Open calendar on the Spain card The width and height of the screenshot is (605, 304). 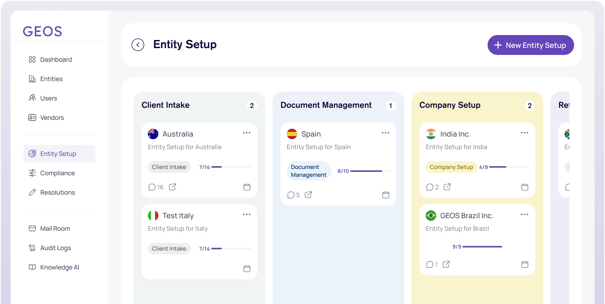point(386,195)
